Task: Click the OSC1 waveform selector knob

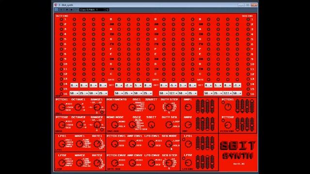Action: tap(132, 107)
